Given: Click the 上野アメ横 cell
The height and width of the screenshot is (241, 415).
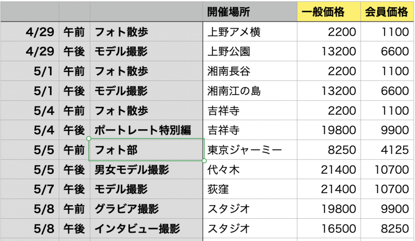Looking at the screenshot, I should point(250,32).
